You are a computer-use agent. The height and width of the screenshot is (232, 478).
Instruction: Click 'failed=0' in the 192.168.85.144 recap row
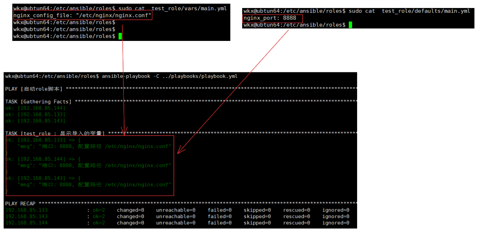click(220, 223)
